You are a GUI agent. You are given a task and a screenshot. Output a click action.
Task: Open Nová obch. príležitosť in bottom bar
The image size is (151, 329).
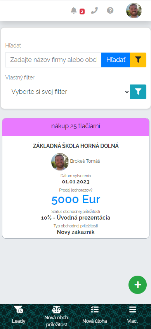56,316
